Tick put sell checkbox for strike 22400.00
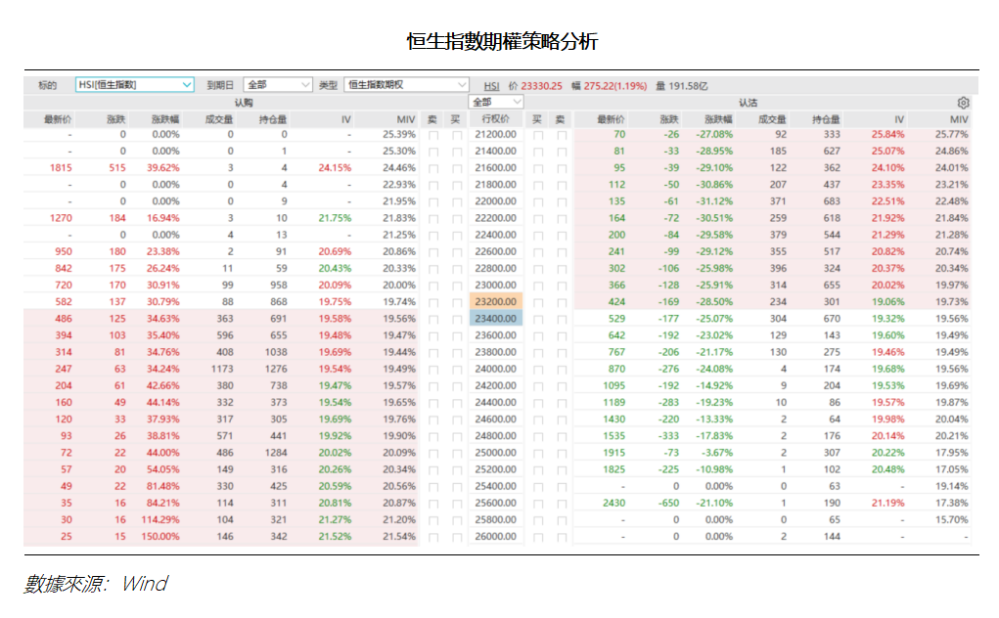Viewport: 999px width, 618px height. pyautogui.click(x=562, y=236)
